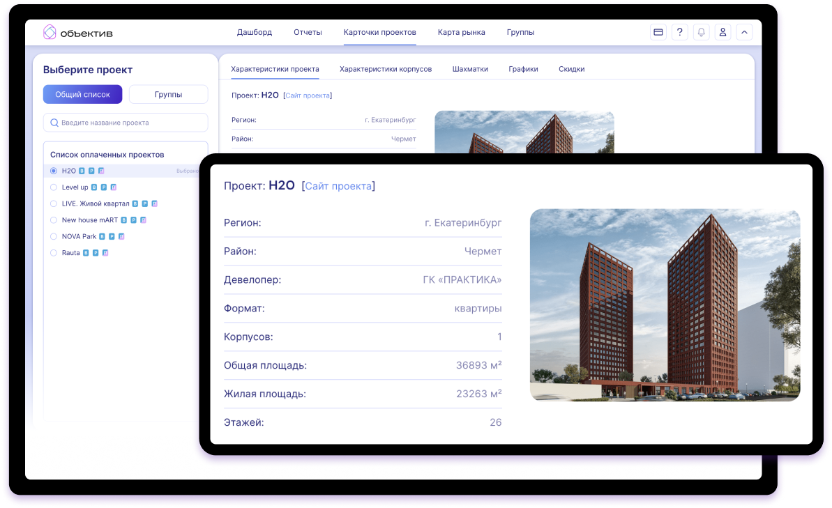This screenshot has height=508, width=832.
Task: Click the П badge next to H2O
Action: 101,171
